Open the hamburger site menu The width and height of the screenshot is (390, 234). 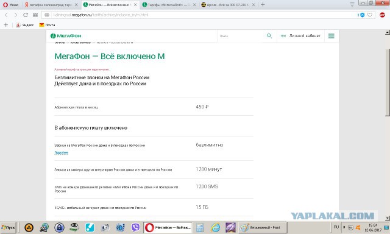331,36
